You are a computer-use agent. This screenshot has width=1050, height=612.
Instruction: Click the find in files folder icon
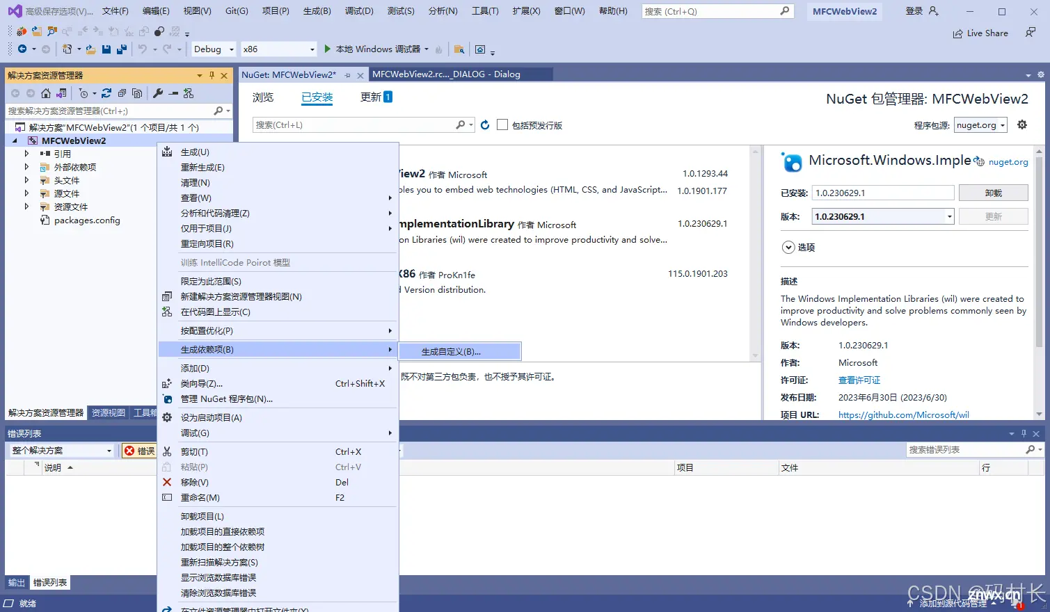[459, 49]
